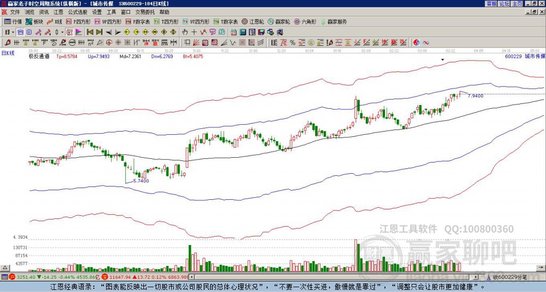Click the Md=7.2361 value
Image resolution: width=546 pixels, height=292 pixels.
130,56
